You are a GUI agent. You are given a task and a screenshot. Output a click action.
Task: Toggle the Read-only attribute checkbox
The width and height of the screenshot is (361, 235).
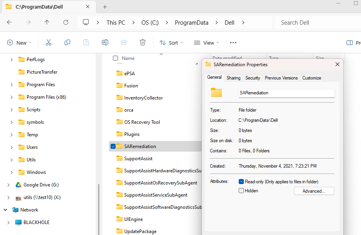tap(241, 182)
